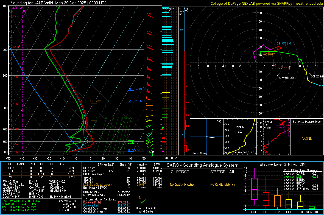
Task: Click the Corfidi Downshear = row
Action: pos(107,208)
